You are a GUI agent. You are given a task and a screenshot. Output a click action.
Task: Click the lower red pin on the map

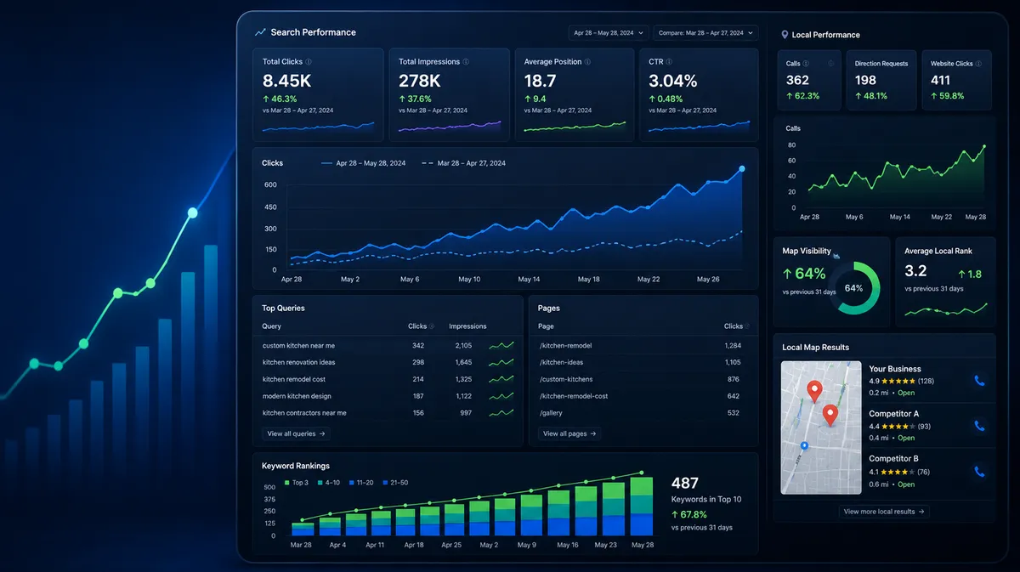[x=830, y=415]
